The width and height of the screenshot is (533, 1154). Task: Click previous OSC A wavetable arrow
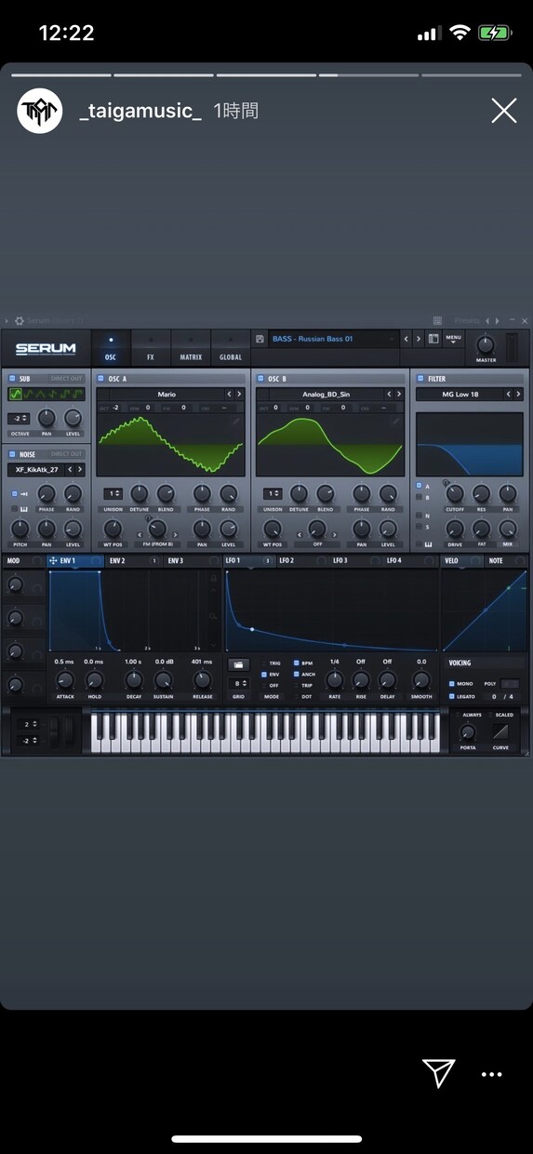click(229, 395)
